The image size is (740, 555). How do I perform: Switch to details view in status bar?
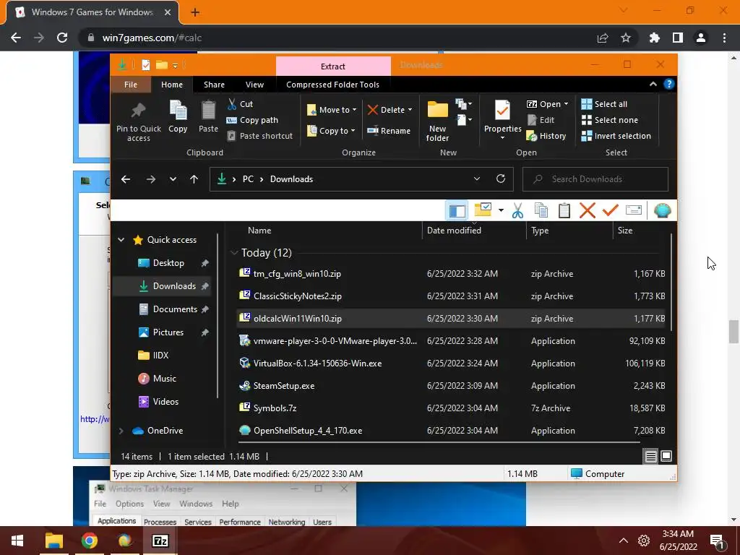(x=650, y=457)
